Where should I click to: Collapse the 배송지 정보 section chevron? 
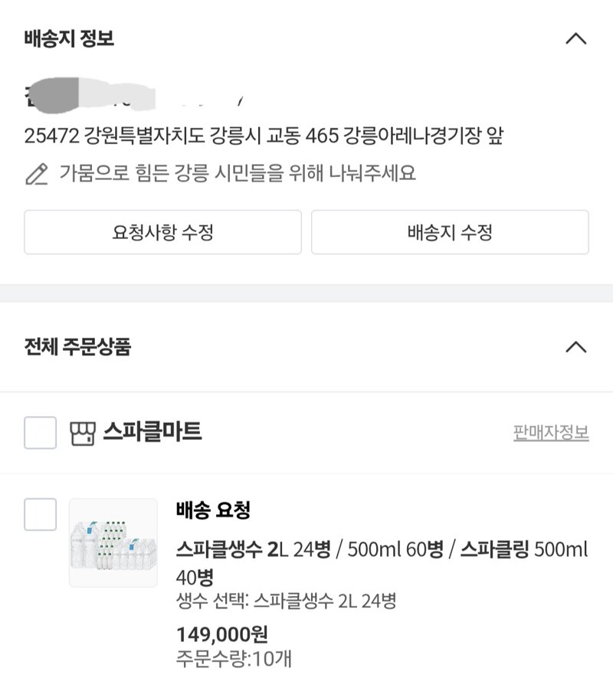click(x=576, y=39)
